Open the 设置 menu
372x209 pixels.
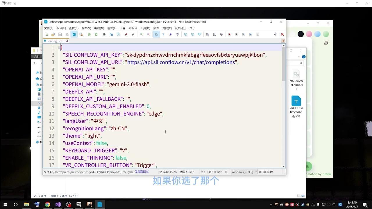pos(122,28)
